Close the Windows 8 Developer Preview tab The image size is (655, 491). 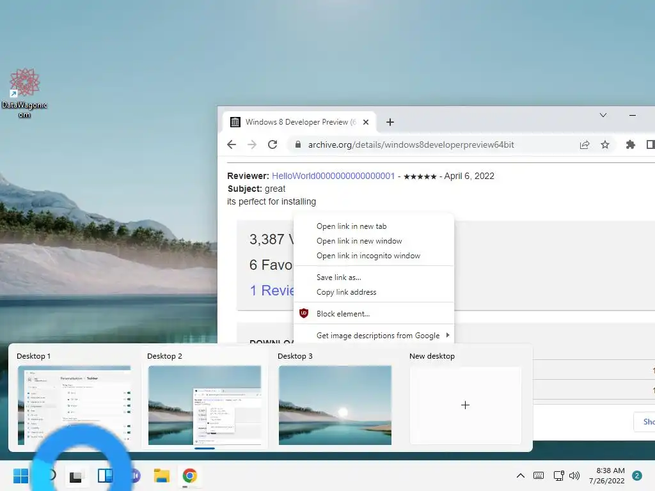pos(366,122)
